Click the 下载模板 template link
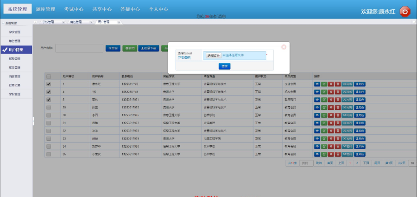 coord(184,58)
